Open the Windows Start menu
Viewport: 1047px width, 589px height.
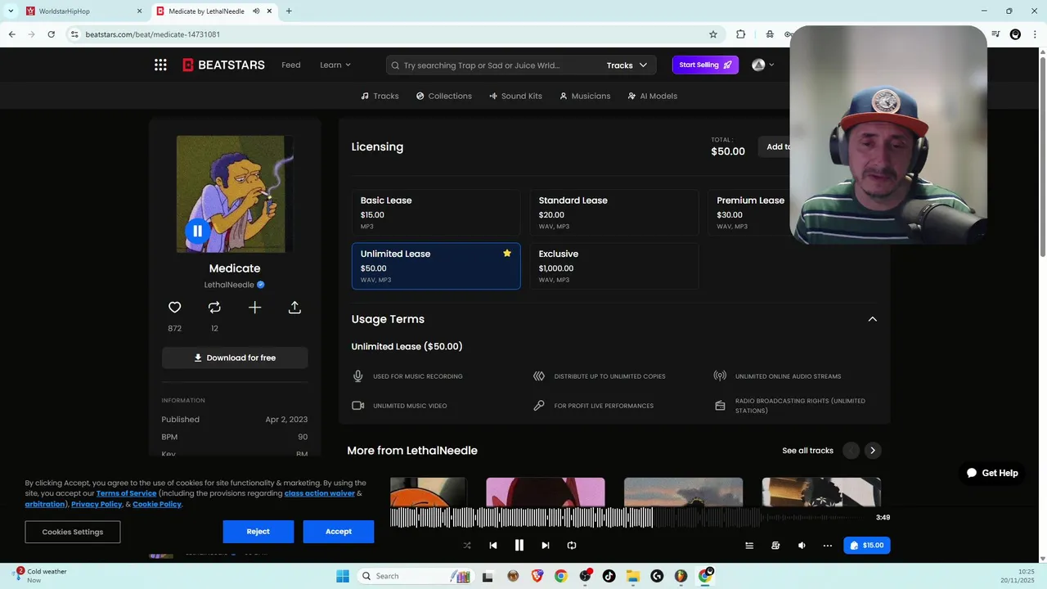(343, 576)
